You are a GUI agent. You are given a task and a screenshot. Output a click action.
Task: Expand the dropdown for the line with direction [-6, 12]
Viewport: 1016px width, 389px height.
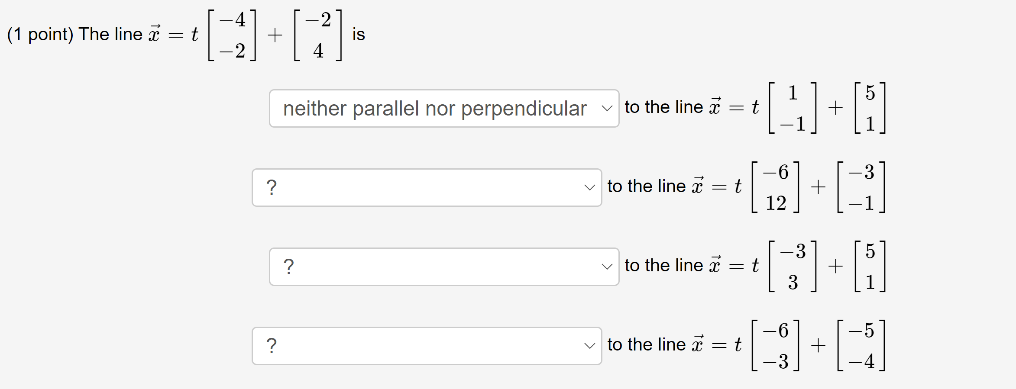(427, 187)
